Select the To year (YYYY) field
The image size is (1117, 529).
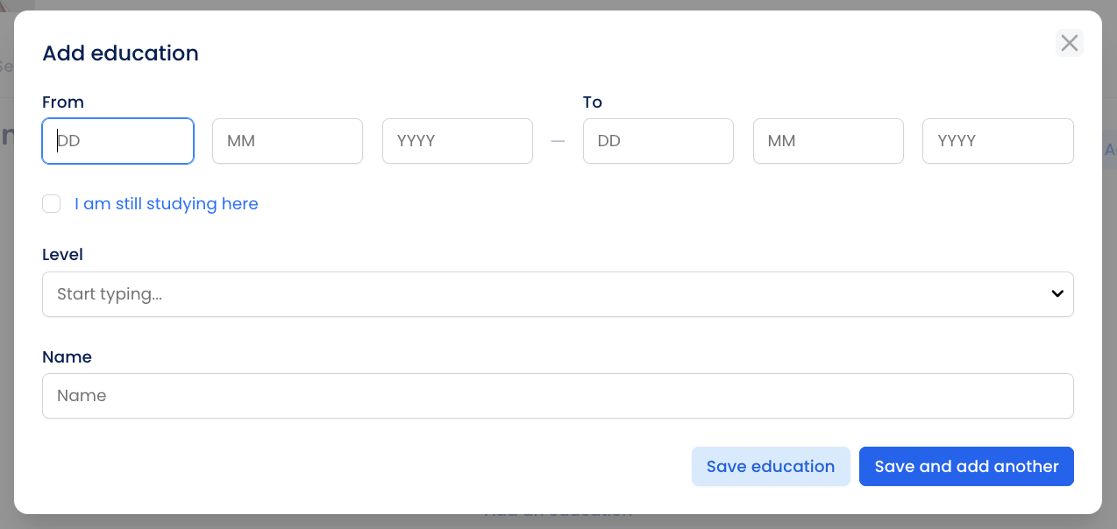(997, 141)
